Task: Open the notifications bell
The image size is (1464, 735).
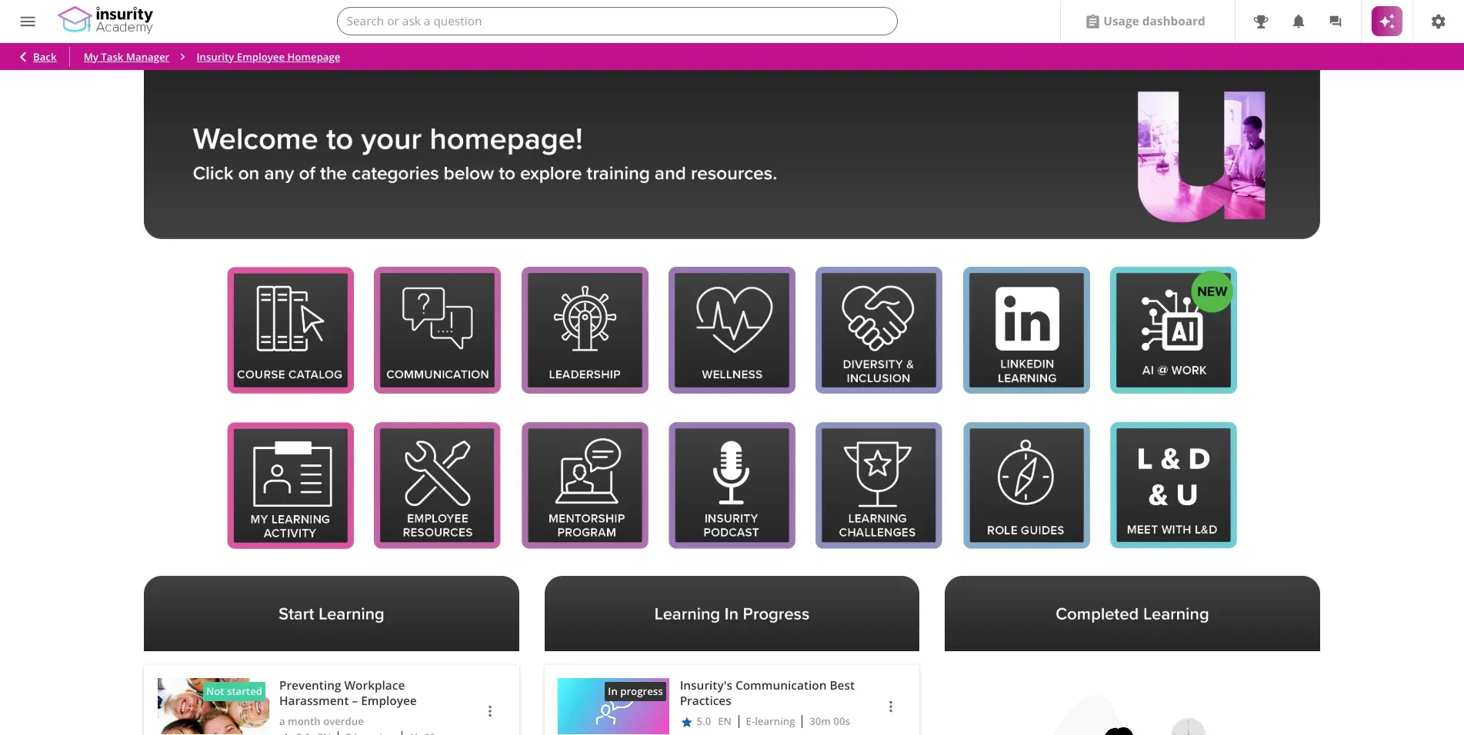Action: pos(1299,22)
